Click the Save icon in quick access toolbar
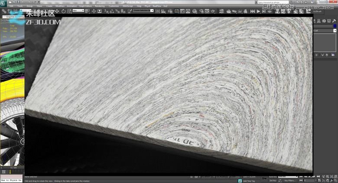This screenshot has height=183, width=338. [x=18, y=2]
